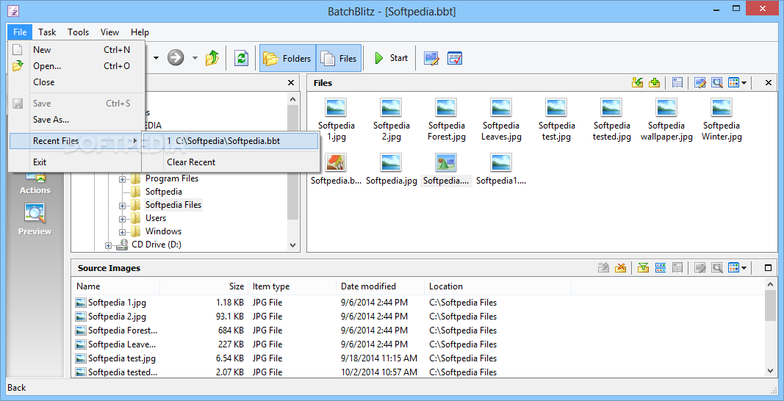Click the select rows icon in Source Images
Viewport: 784px width, 401px height.
click(661, 268)
